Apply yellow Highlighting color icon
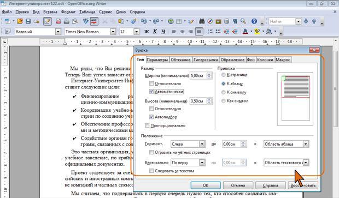 click(257, 32)
